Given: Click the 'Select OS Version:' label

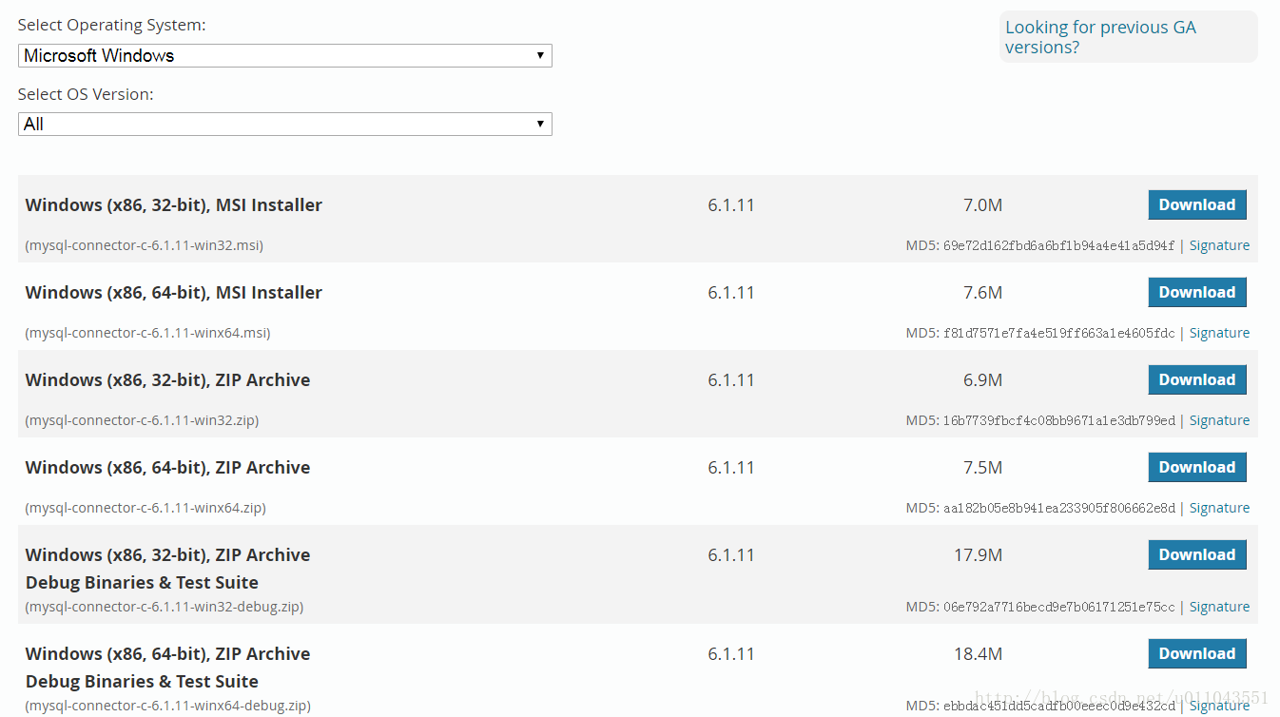Looking at the screenshot, I should pyautogui.click(x=86, y=94).
